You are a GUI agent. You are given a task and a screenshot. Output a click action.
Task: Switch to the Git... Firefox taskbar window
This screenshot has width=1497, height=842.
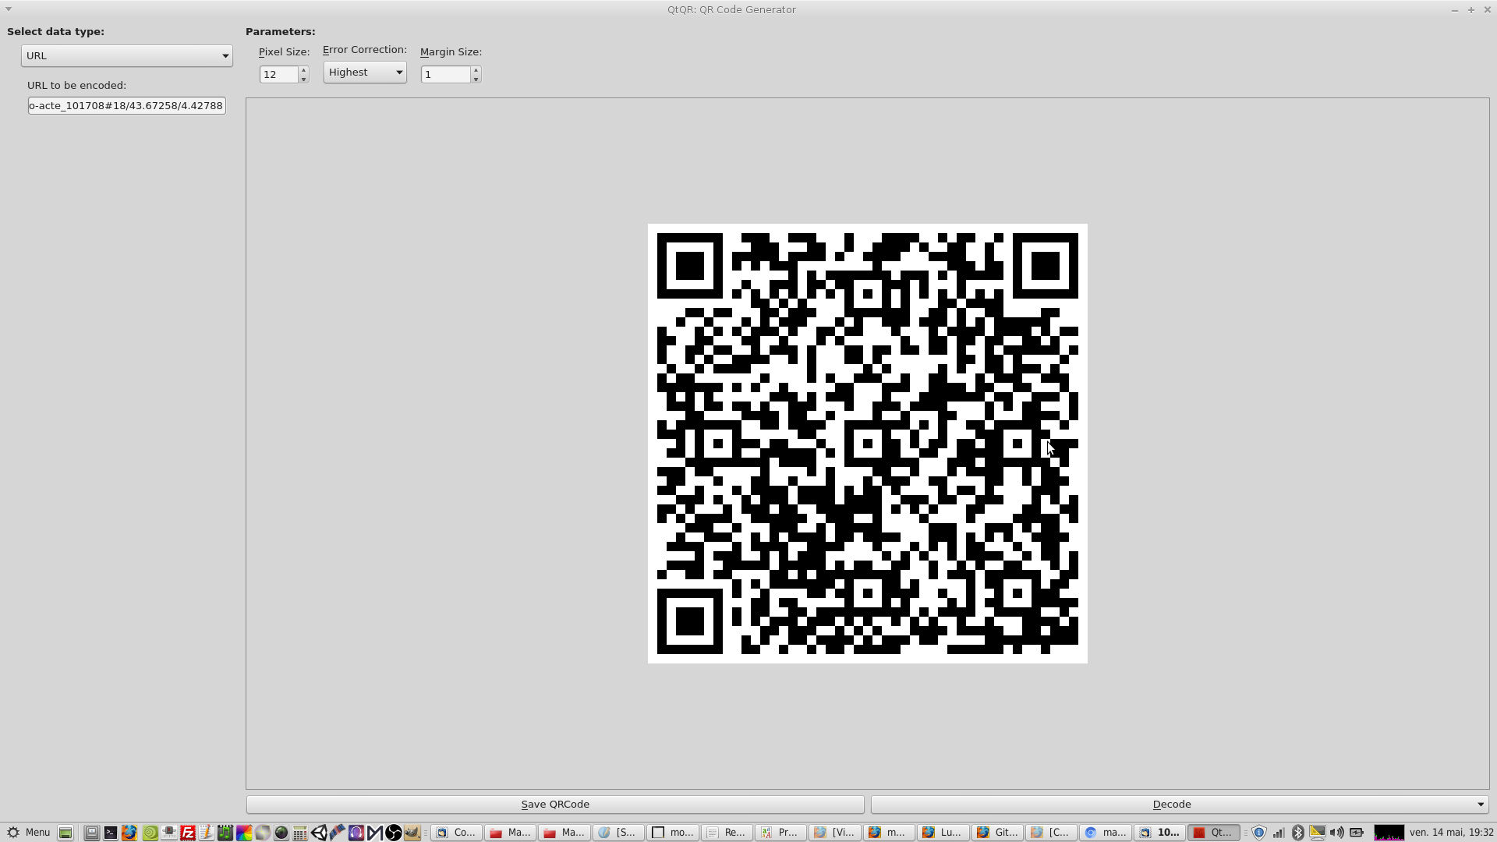[x=997, y=833]
